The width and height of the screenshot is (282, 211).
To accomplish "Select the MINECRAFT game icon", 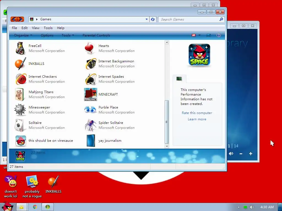I will point(90,95).
